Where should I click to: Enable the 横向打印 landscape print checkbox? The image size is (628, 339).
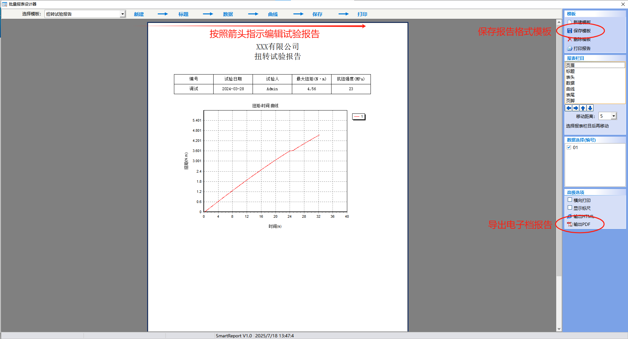point(570,200)
